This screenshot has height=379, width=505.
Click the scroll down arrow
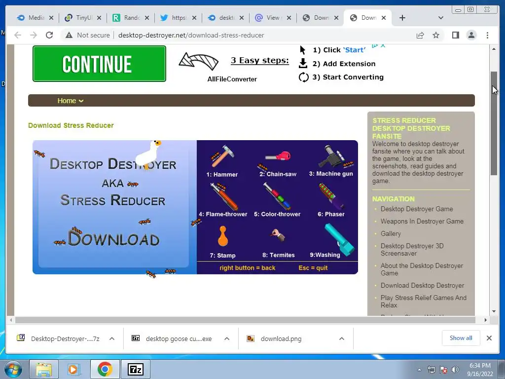pyautogui.click(x=494, y=311)
